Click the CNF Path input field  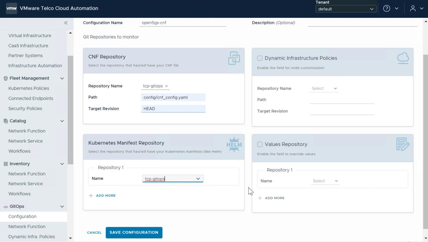click(x=173, y=97)
